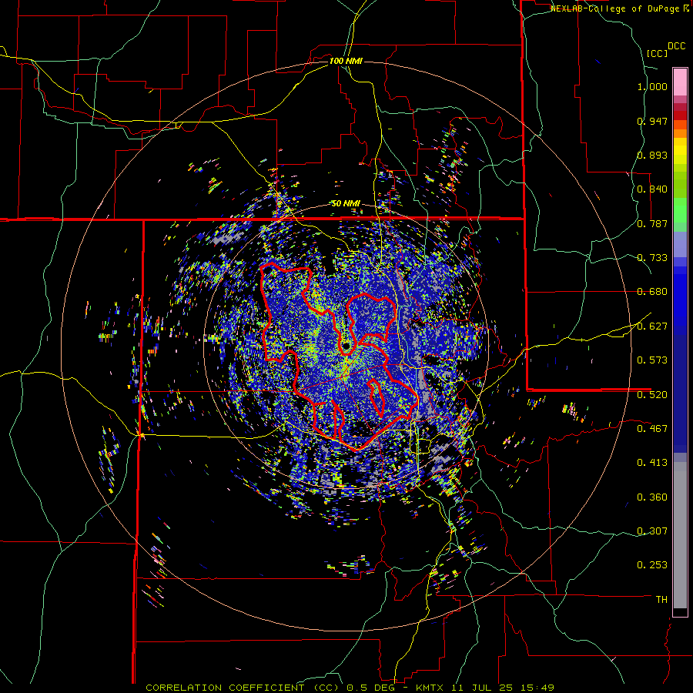This screenshot has height=693, width=693.
Task: Select the 0.360 scale value
Action: [x=652, y=497]
